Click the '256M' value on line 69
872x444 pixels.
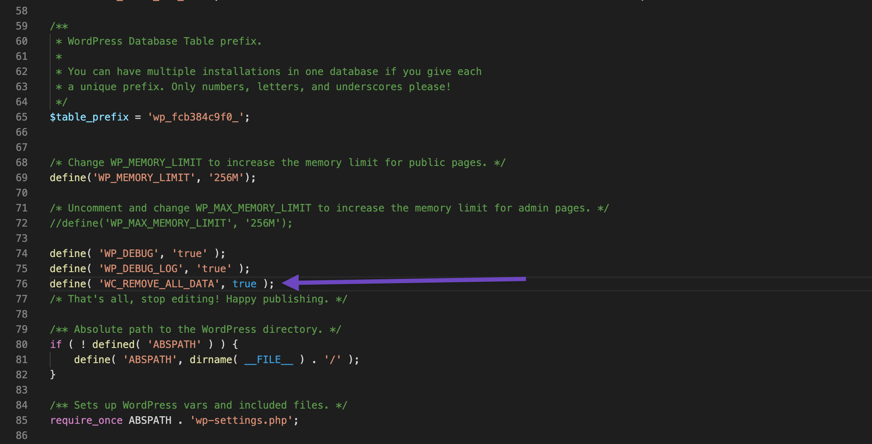[226, 178]
